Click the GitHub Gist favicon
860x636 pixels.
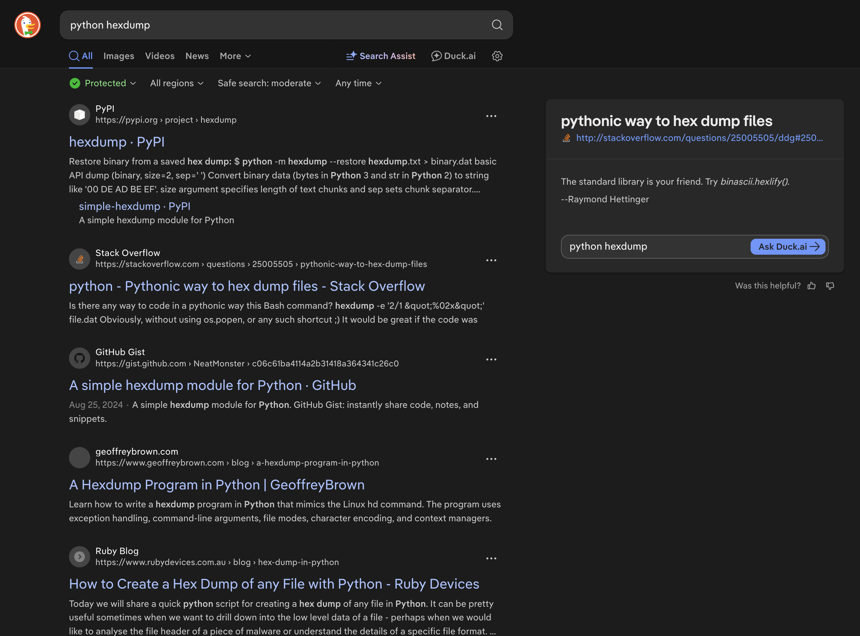click(79, 358)
